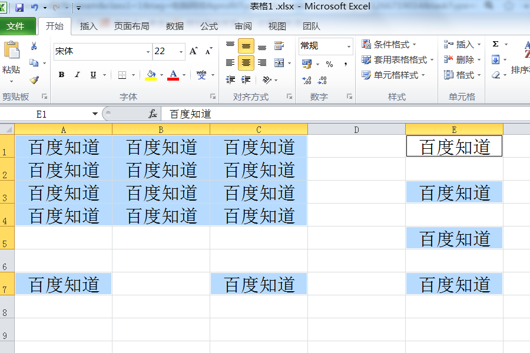
Task: Click the Cut scissors icon
Action: pos(34,46)
